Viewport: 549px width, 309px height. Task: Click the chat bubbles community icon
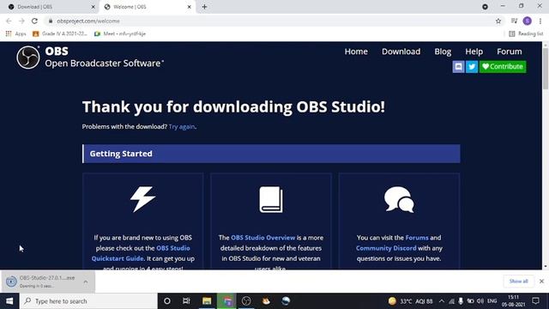point(399,199)
